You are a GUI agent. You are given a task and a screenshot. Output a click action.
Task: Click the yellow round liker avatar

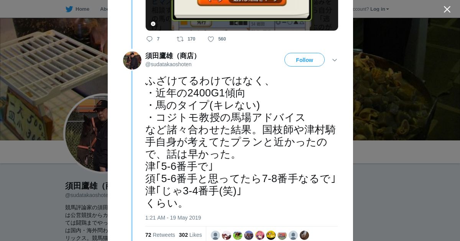(271, 235)
